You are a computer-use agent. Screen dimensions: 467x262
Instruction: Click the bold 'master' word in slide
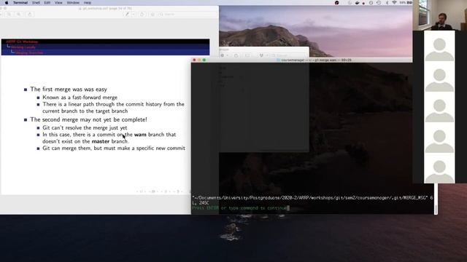101,141
